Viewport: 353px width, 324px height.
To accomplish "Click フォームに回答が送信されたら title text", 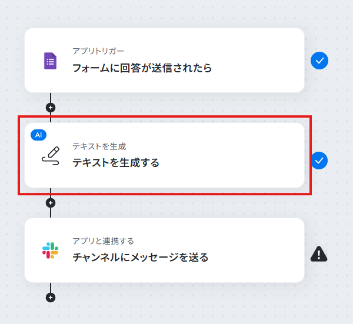I will pyautogui.click(x=142, y=68).
